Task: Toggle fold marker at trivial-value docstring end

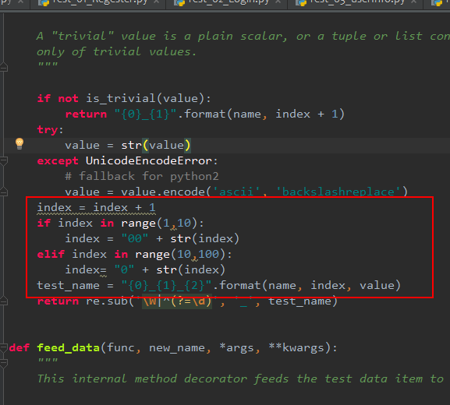Action: (3, 67)
